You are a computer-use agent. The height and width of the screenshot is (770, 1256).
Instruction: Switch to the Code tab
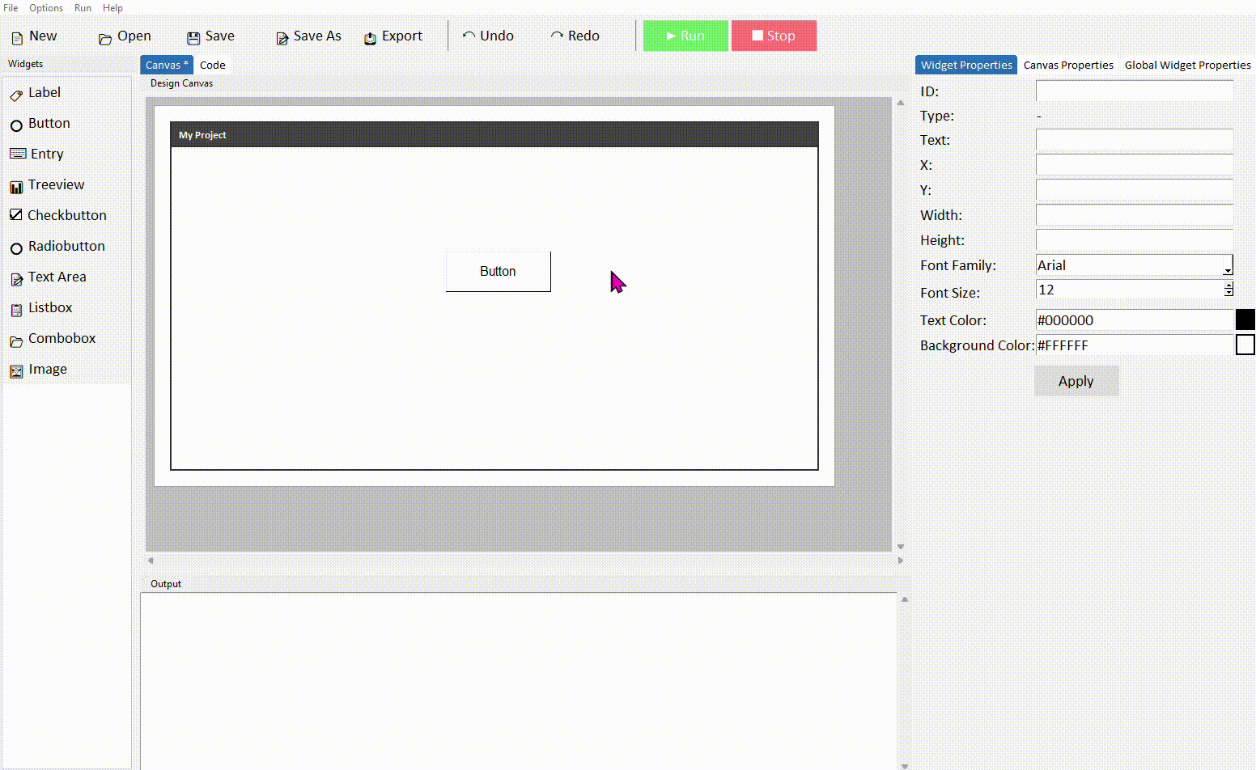click(212, 65)
